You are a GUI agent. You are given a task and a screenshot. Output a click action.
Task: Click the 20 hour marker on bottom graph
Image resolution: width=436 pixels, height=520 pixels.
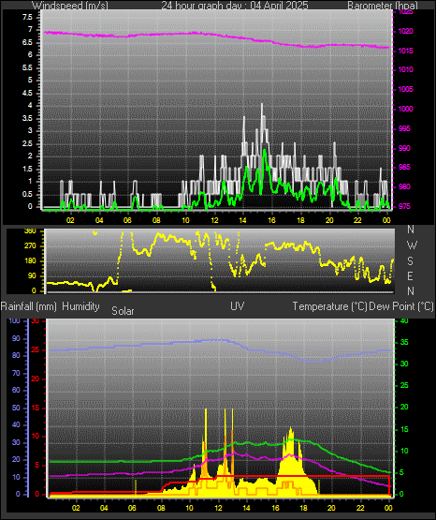[x=331, y=508]
